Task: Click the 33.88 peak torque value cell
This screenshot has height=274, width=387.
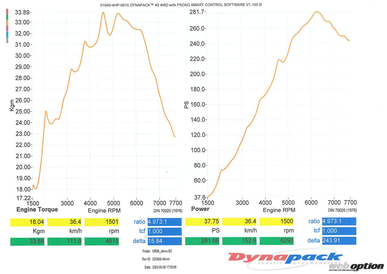Action: click(x=28, y=241)
